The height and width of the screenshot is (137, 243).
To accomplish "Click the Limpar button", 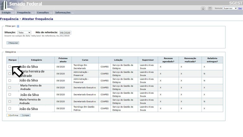I will pos(25,115).
